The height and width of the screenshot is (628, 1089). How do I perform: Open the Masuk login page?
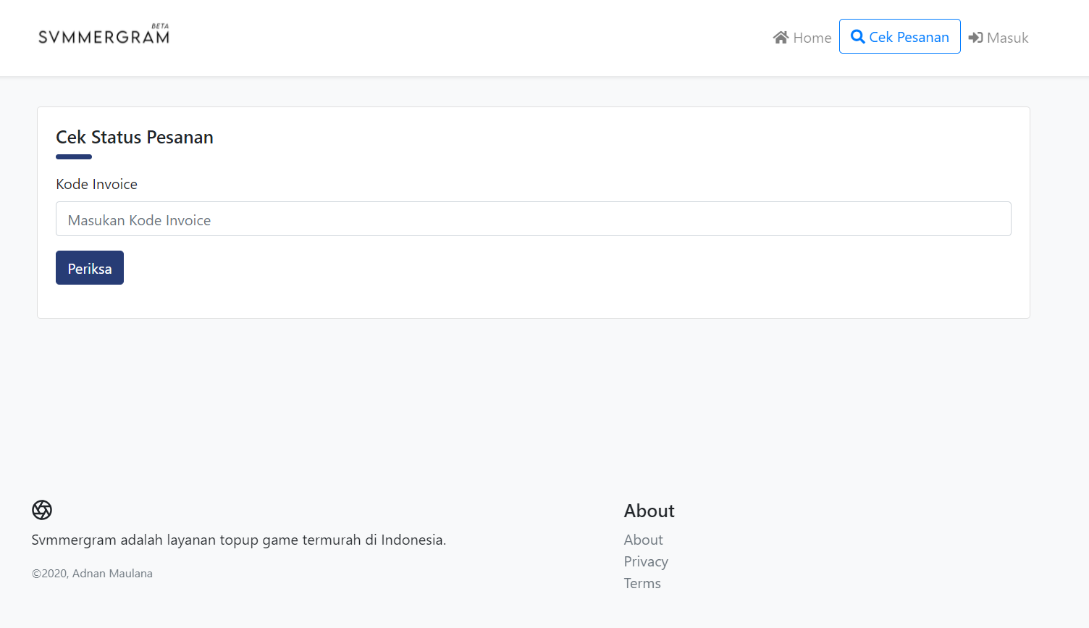(x=1006, y=37)
